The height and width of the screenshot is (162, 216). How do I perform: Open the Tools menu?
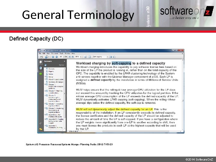point(61,53)
